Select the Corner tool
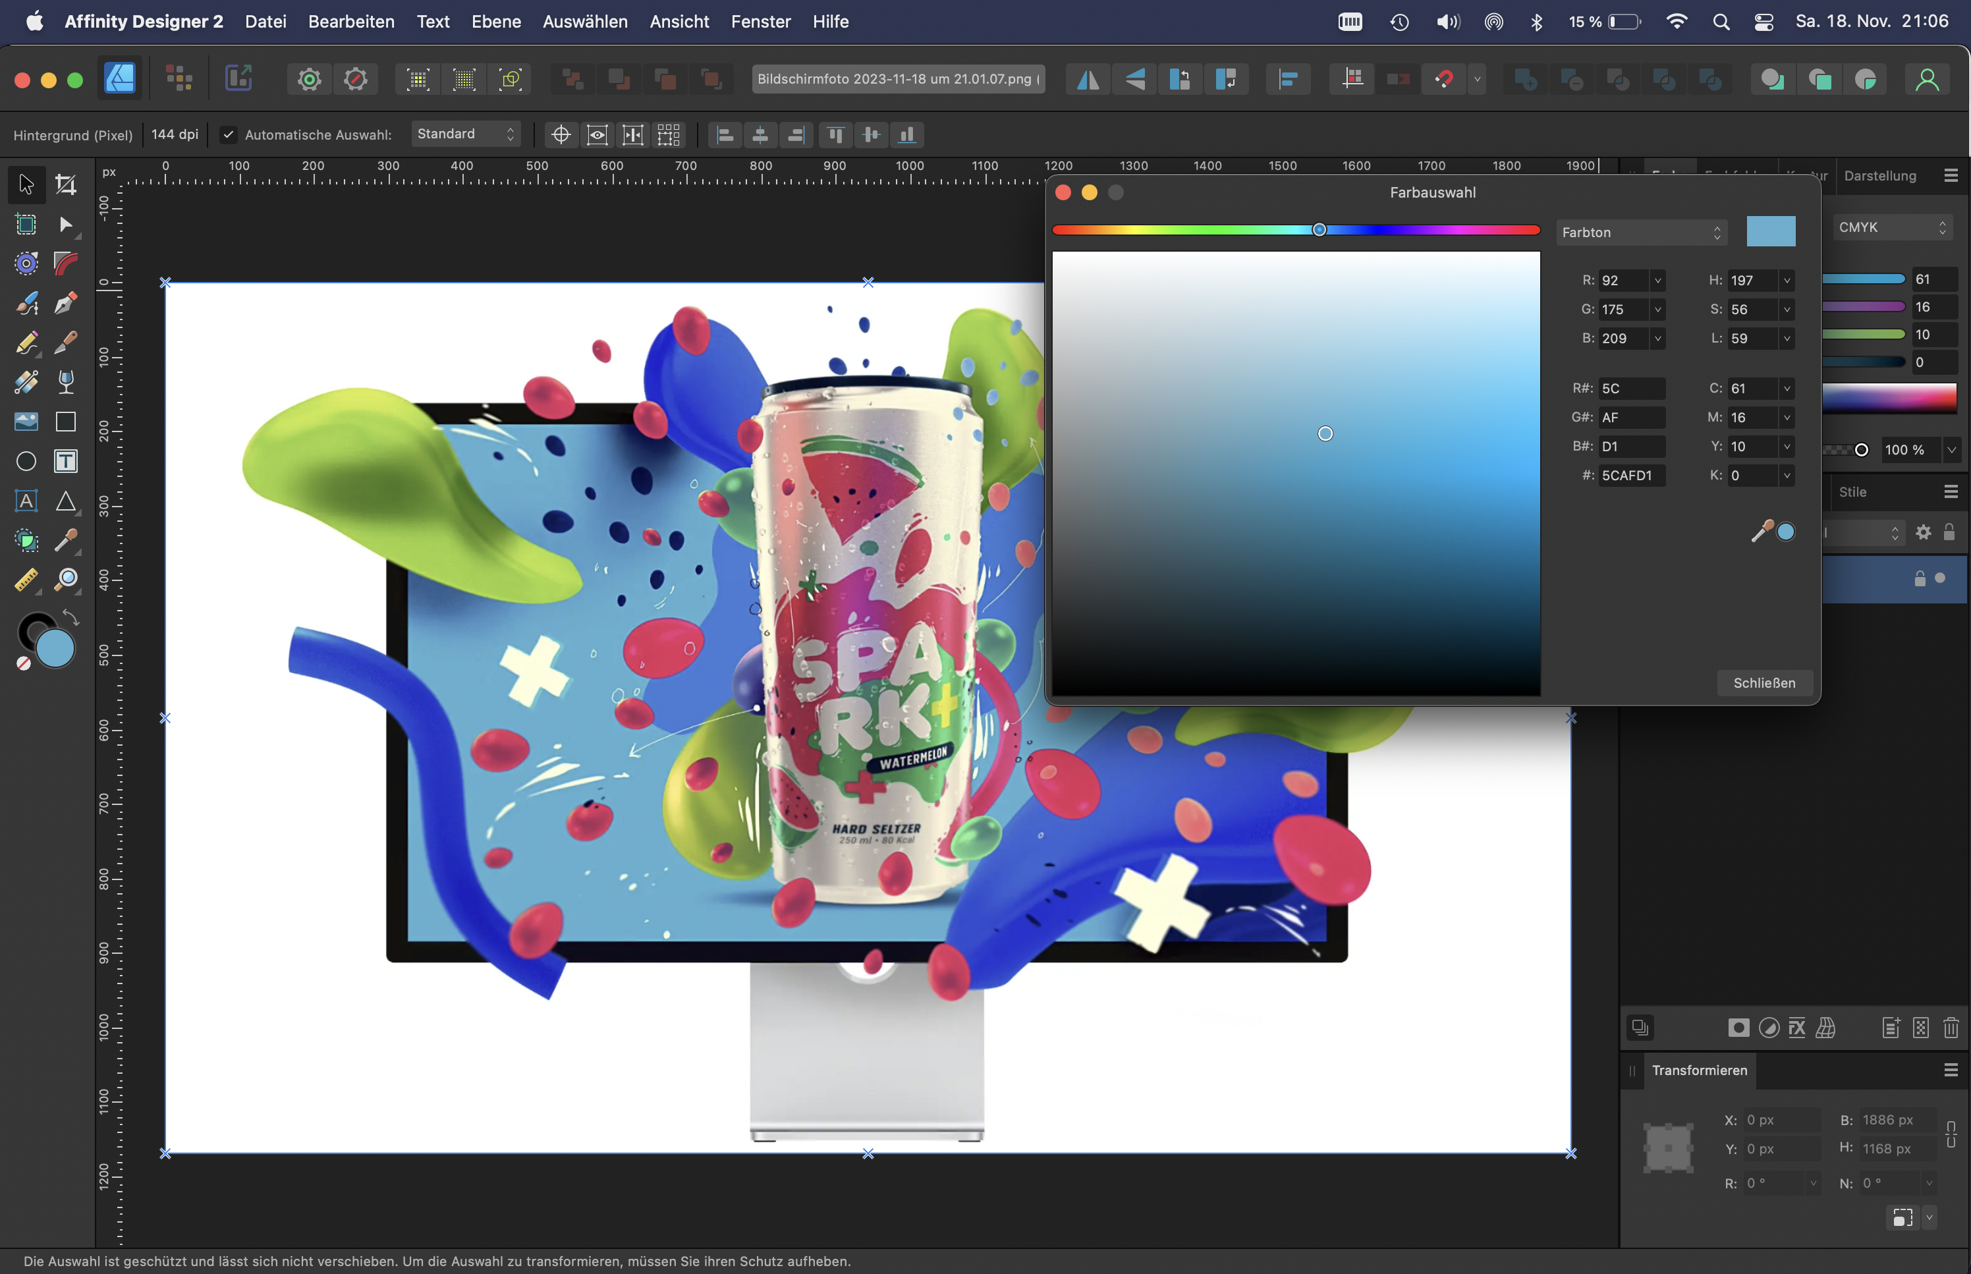The image size is (1971, 1274). [66, 263]
